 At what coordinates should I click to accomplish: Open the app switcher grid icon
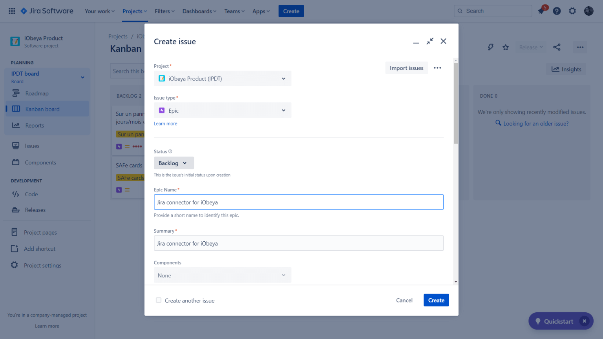tap(12, 11)
